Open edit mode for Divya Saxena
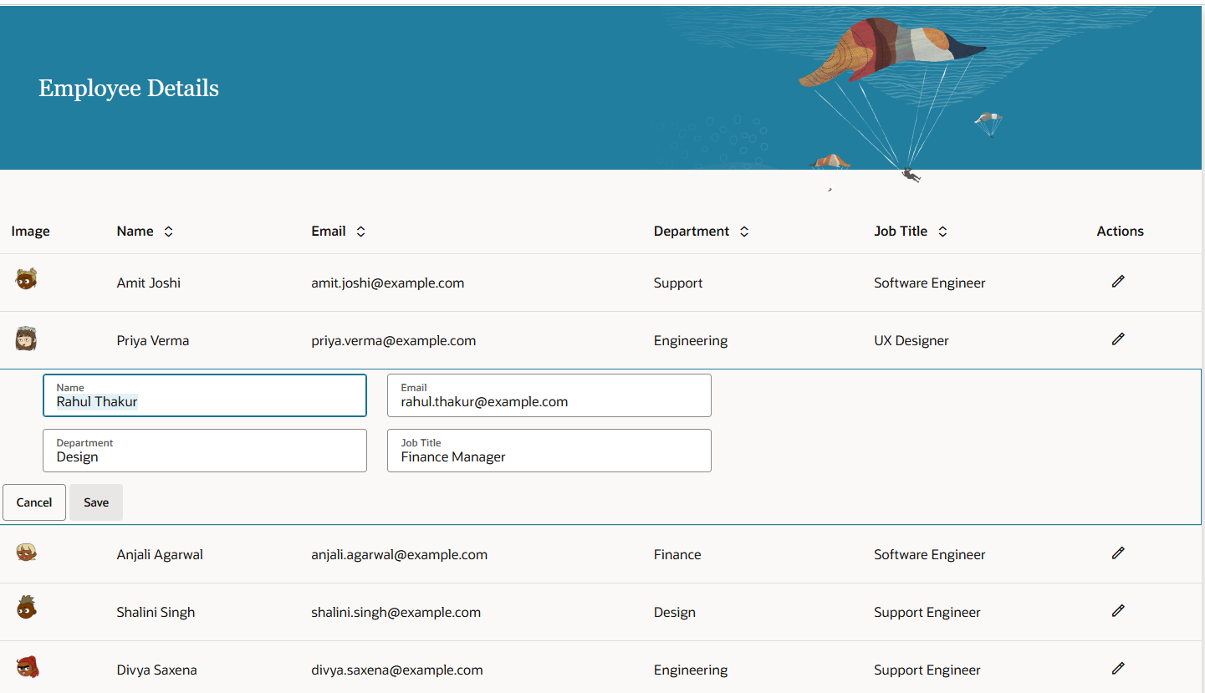The image size is (1205, 693). click(x=1118, y=669)
